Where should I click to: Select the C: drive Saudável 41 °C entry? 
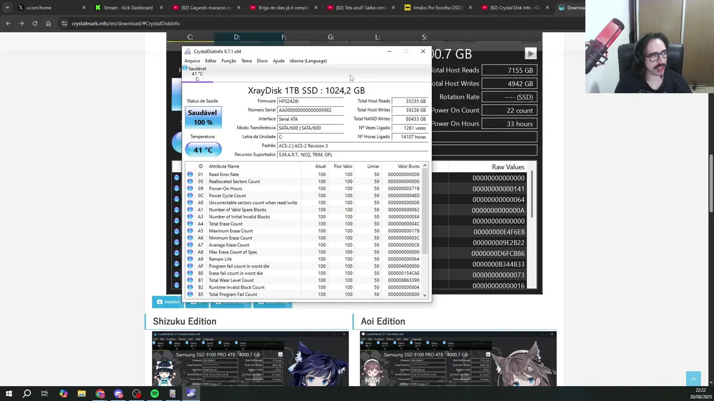(197, 74)
